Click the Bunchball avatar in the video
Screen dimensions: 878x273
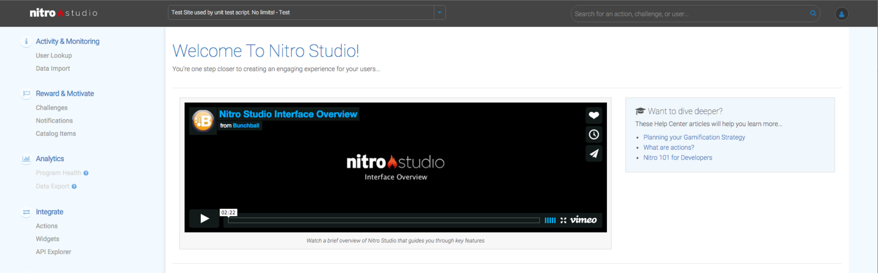point(203,121)
